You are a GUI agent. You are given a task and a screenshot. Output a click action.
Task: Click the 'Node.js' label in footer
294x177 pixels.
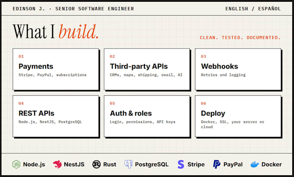coord(34,164)
